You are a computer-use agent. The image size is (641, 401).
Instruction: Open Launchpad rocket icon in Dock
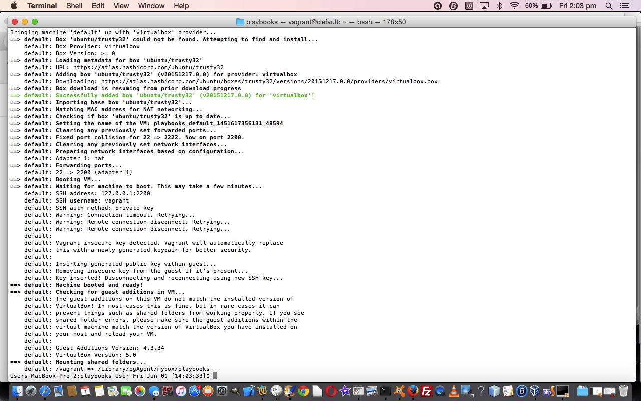coord(31,391)
